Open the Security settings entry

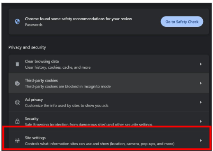pyautogui.click(x=109, y=121)
